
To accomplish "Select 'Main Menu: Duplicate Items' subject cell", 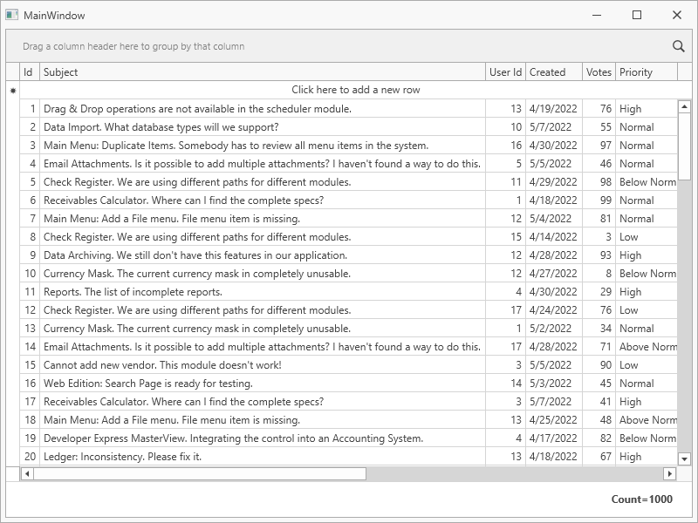I will (263, 146).
